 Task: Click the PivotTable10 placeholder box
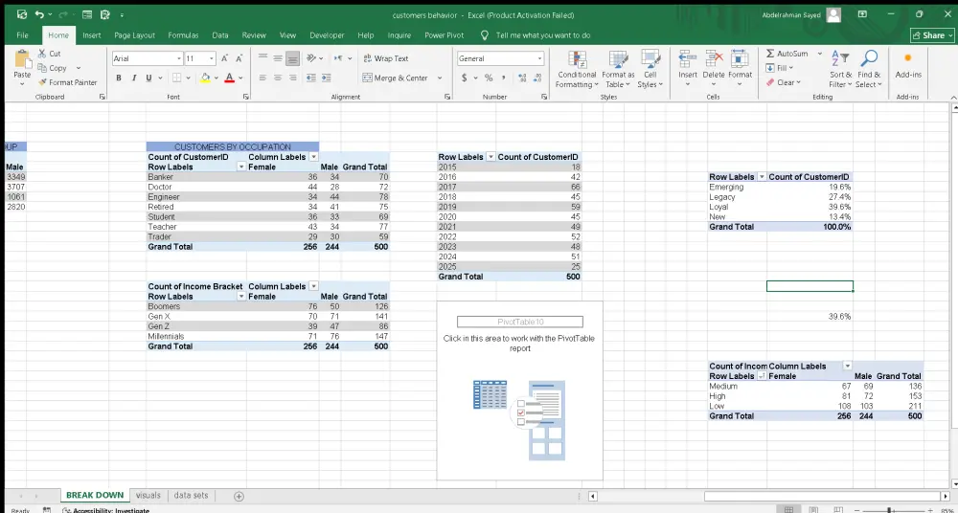click(x=520, y=322)
